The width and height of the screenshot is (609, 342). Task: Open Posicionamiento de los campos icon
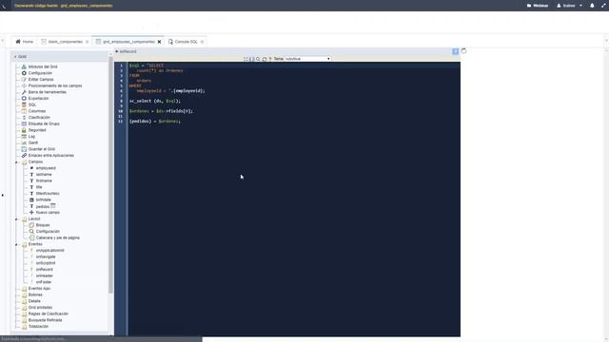(x=24, y=85)
